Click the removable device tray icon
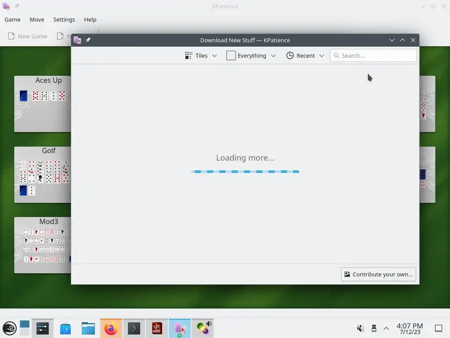Screen dimensions: 450x338 pyautogui.click(x=374, y=328)
